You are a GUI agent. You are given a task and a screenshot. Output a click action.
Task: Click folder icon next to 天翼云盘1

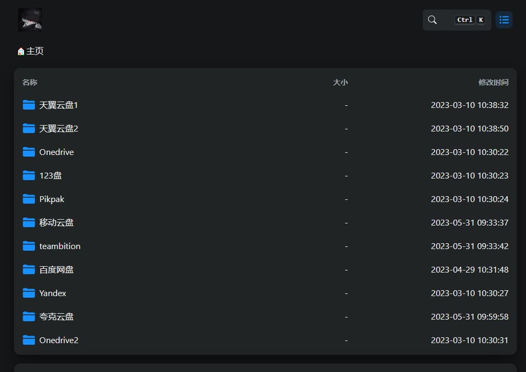pyautogui.click(x=29, y=105)
